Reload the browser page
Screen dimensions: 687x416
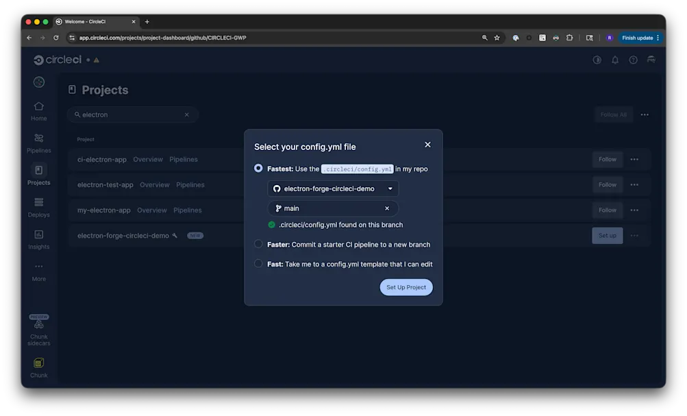pos(56,38)
